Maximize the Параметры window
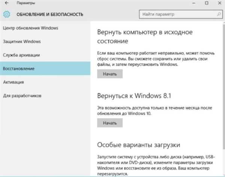Screen dimensions: 225x177 pos(207,3)
